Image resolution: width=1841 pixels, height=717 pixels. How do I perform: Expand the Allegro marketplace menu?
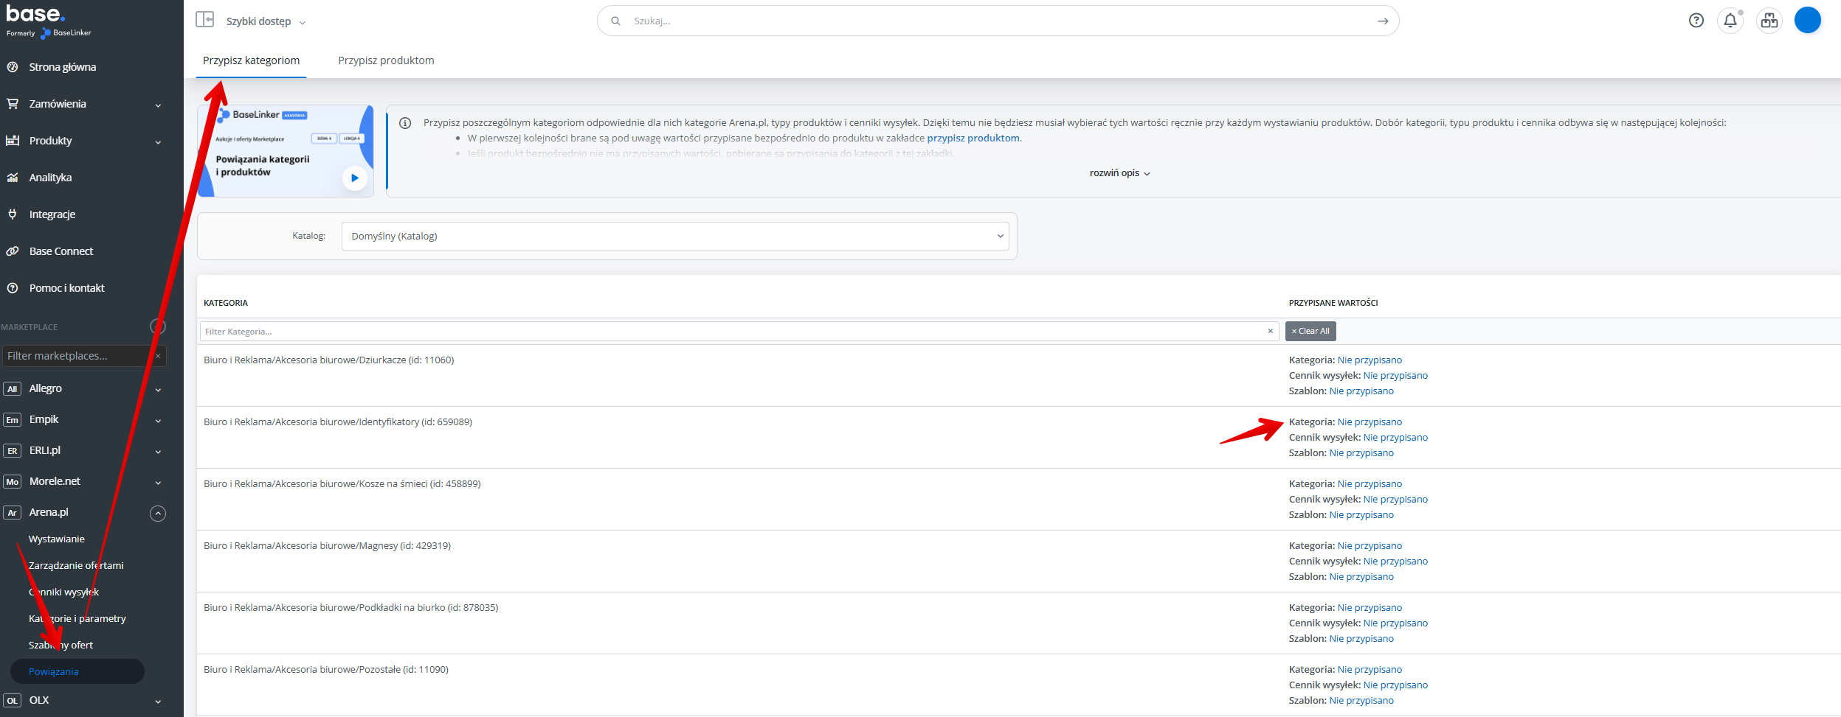click(x=158, y=390)
